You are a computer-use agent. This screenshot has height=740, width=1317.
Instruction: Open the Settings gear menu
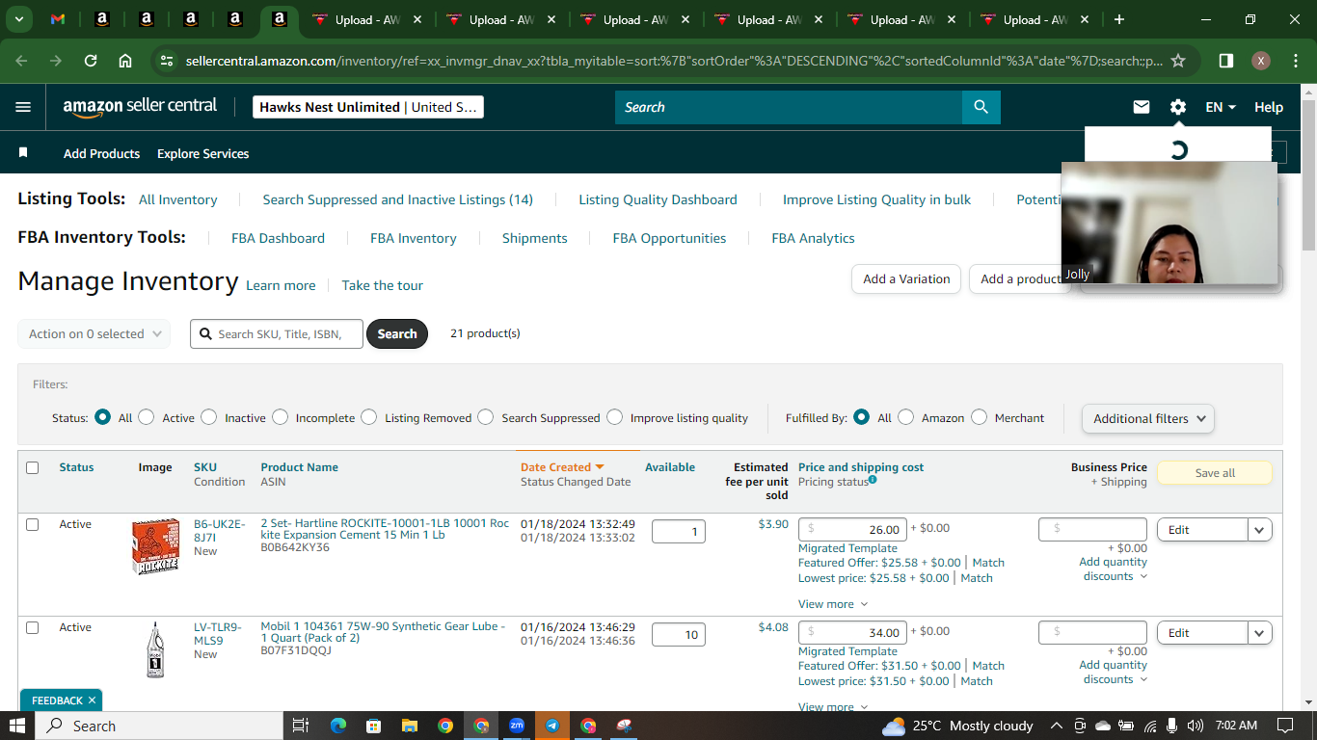click(1178, 107)
